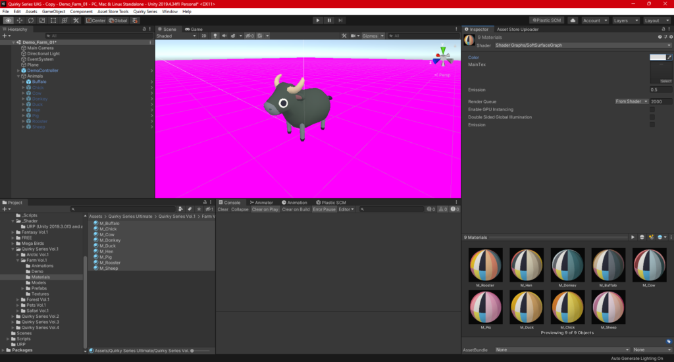This screenshot has width=674, height=362.
Task: Select the Rect transform tool
Action: point(53,20)
